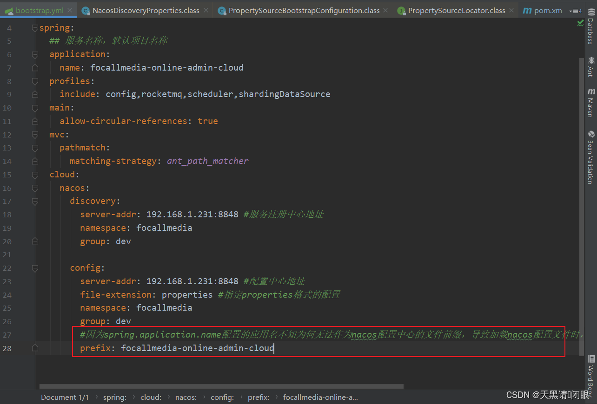Switch to the bootstrap.yml tab
597x404 pixels.
[x=39, y=10]
